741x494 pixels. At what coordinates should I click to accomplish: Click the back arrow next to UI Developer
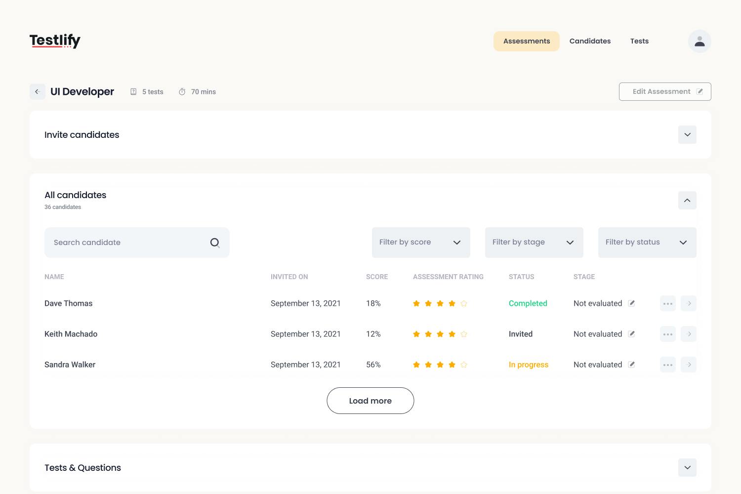[x=37, y=91]
